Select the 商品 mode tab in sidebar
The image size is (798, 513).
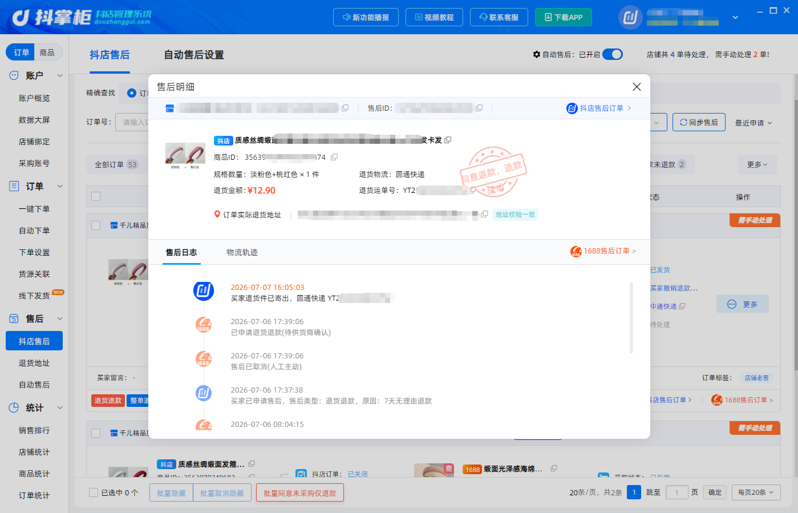pos(47,52)
